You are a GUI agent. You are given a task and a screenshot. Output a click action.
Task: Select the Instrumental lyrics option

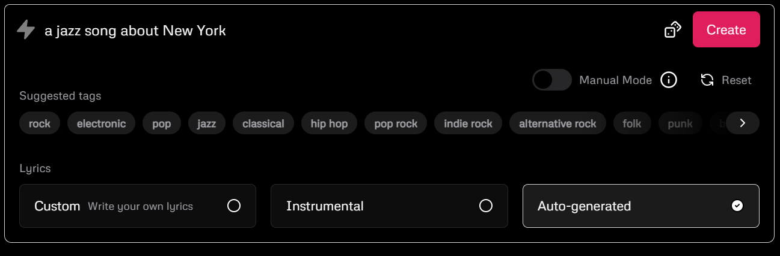coord(389,206)
